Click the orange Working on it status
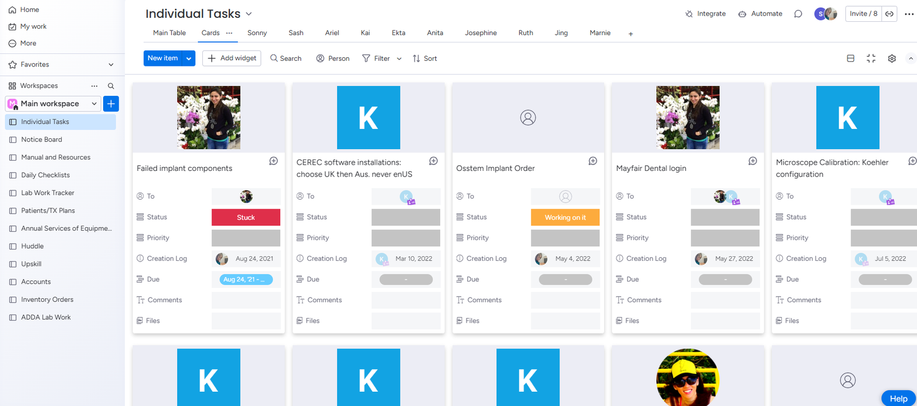917x406 pixels. coord(565,217)
